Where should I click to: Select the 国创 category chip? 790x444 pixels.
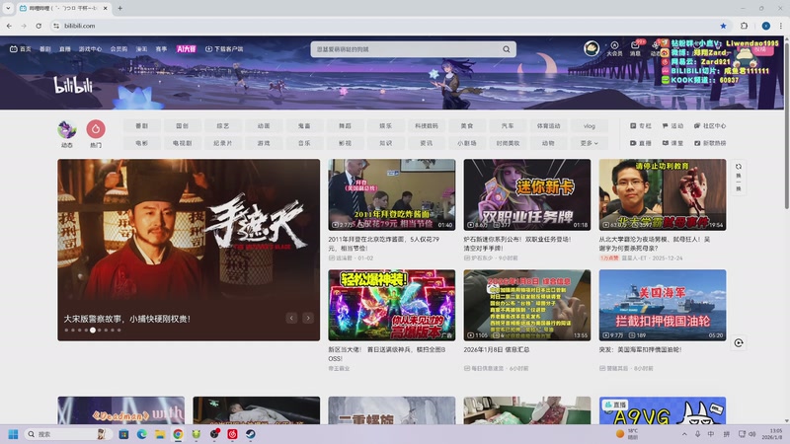coord(183,126)
